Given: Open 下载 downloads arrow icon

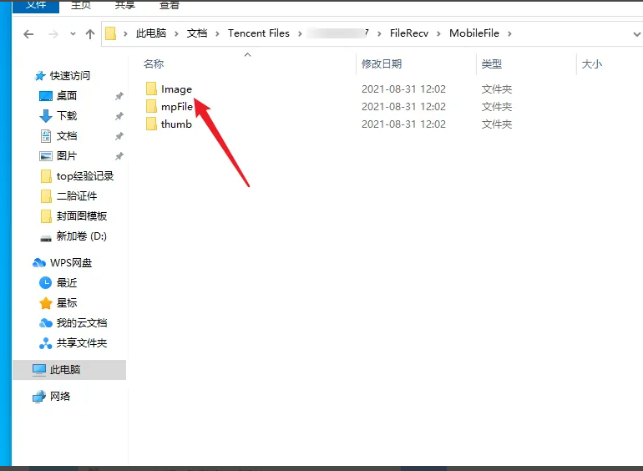Looking at the screenshot, I should coord(46,116).
